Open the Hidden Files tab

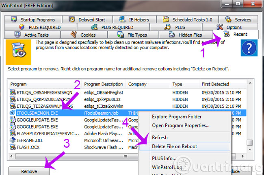186,35
